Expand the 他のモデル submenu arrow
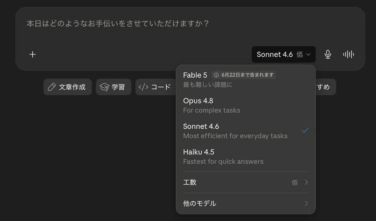Viewport: 376px width, 221px height. pyautogui.click(x=306, y=203)
